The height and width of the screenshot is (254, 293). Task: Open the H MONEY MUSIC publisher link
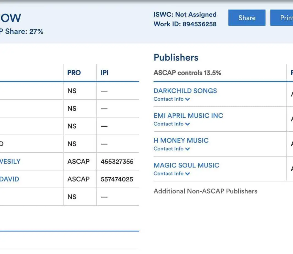tap(181, 140)
